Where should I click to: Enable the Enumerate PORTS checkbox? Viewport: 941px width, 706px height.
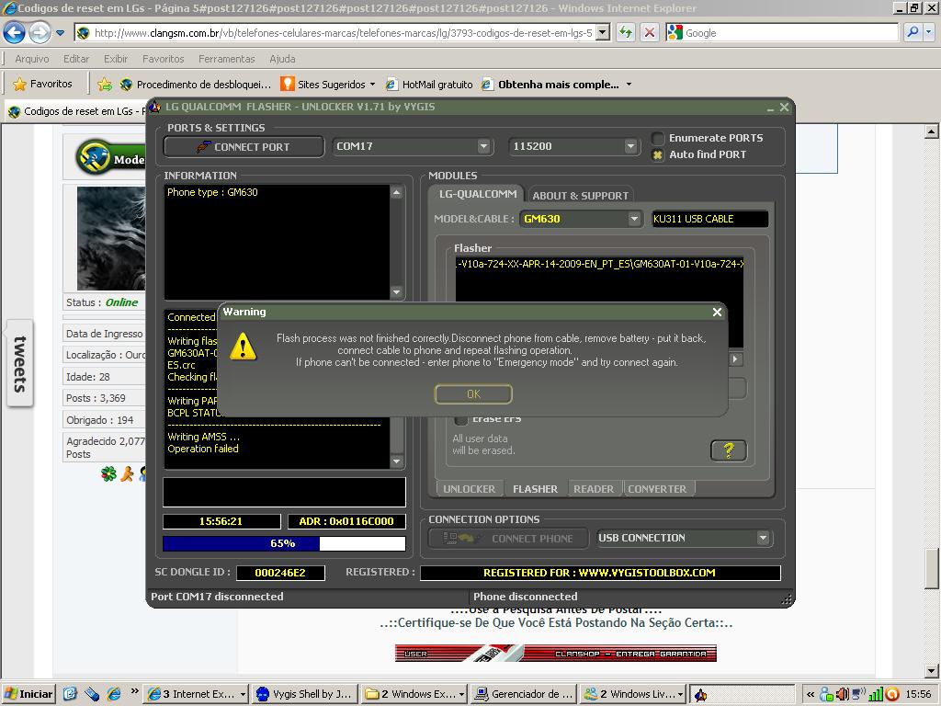point(658,138)
